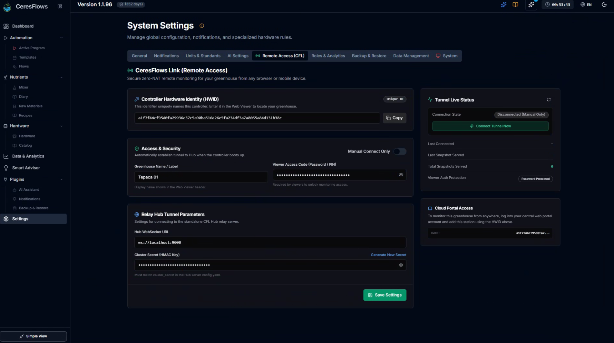The width and height of the screenshot is (614, 343).
Task: Click the CeresFlows logo icon
Action: click(7, 7)
